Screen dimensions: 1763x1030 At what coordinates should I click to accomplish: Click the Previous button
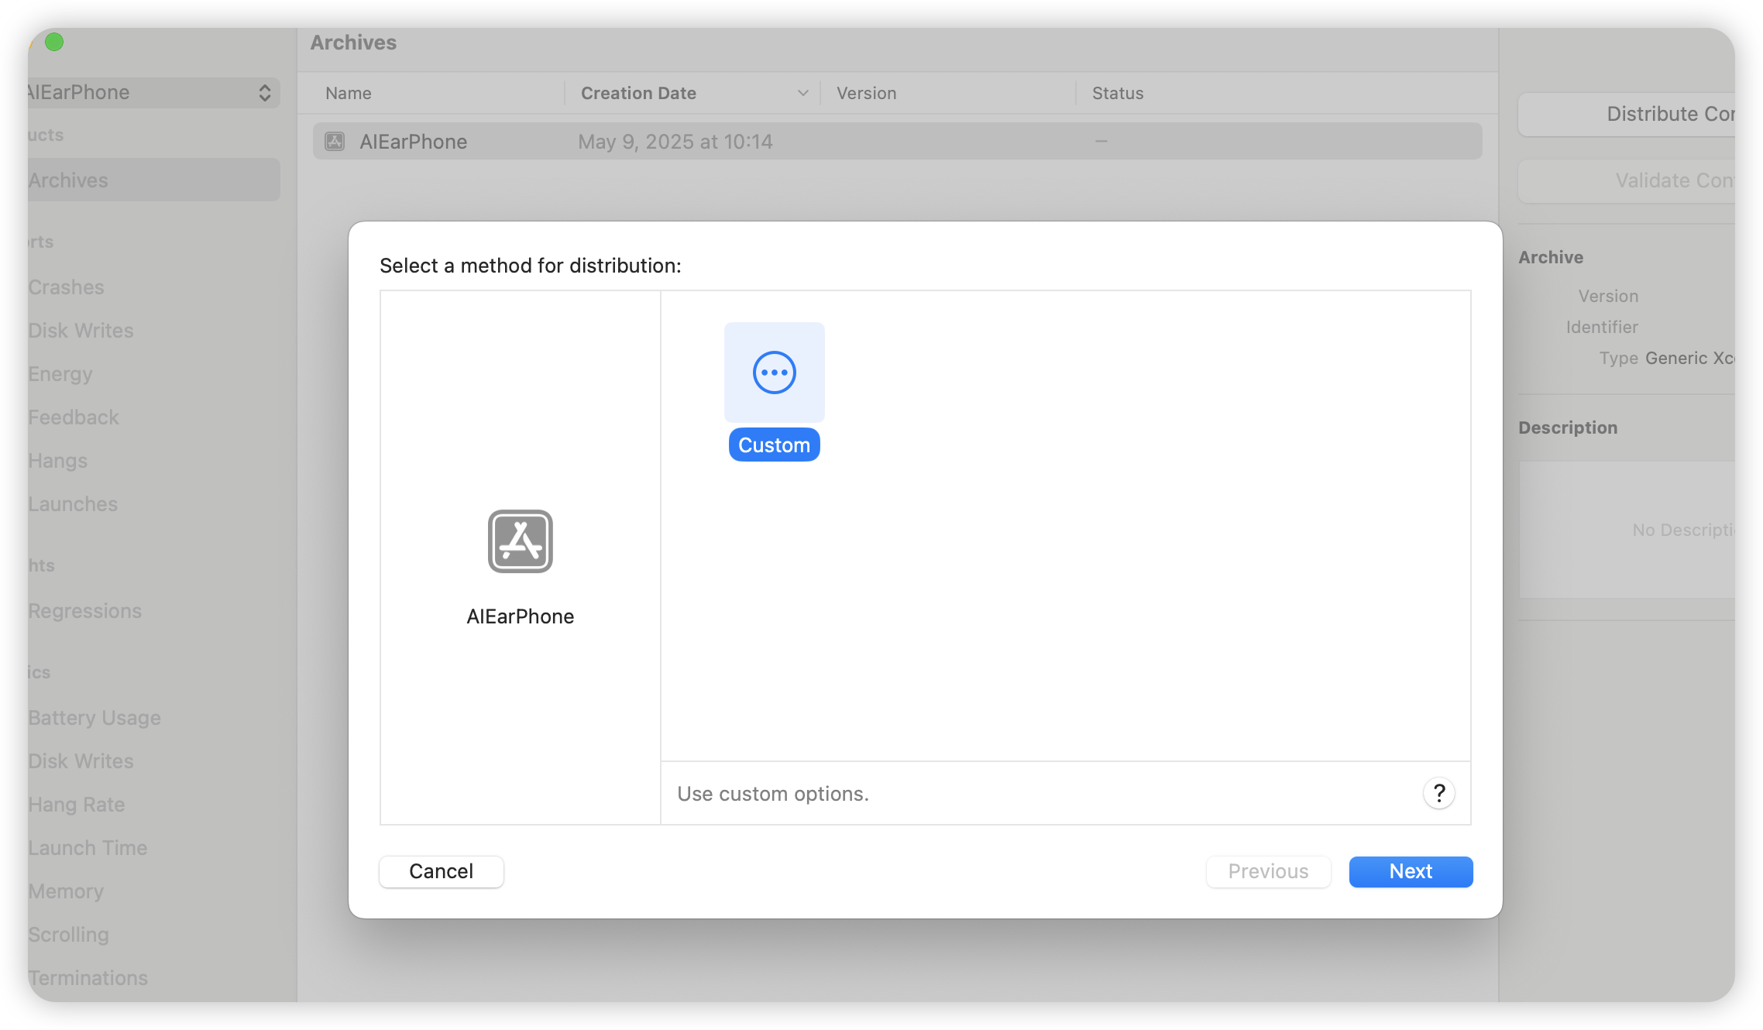[1269, 871]
